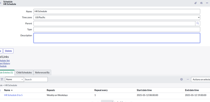Open the Name search field dropdown
This screenshot has width=210, height=102.
(15, 79)
